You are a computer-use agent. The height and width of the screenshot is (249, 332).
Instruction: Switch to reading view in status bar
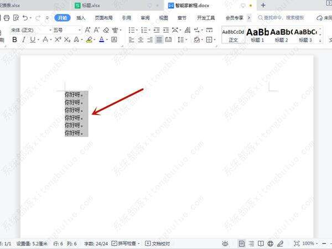coord(261,243)
